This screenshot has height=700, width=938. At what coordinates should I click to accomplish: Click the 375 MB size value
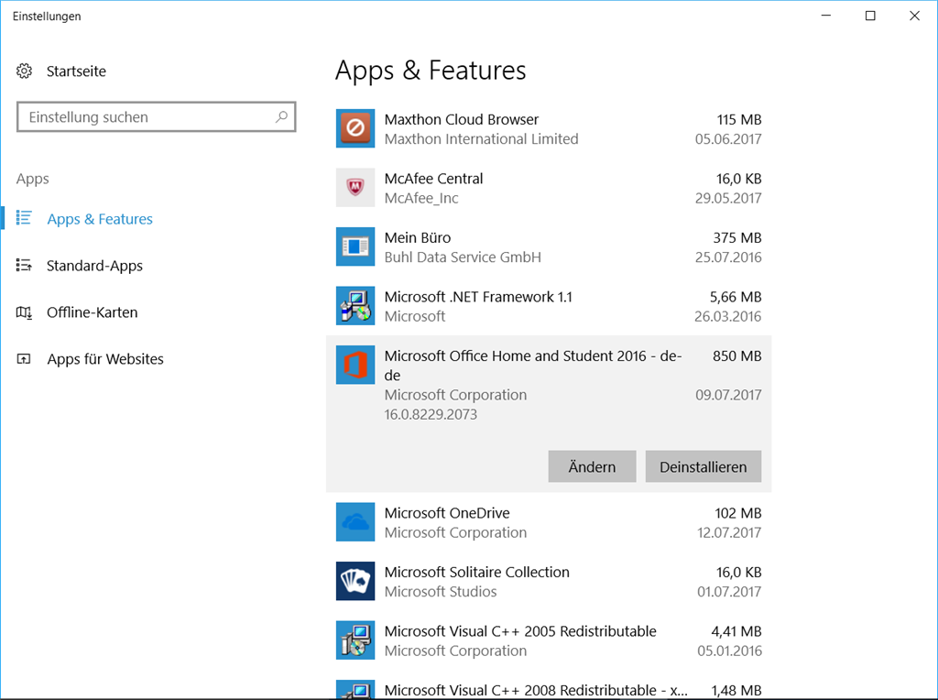coord(737,238)
